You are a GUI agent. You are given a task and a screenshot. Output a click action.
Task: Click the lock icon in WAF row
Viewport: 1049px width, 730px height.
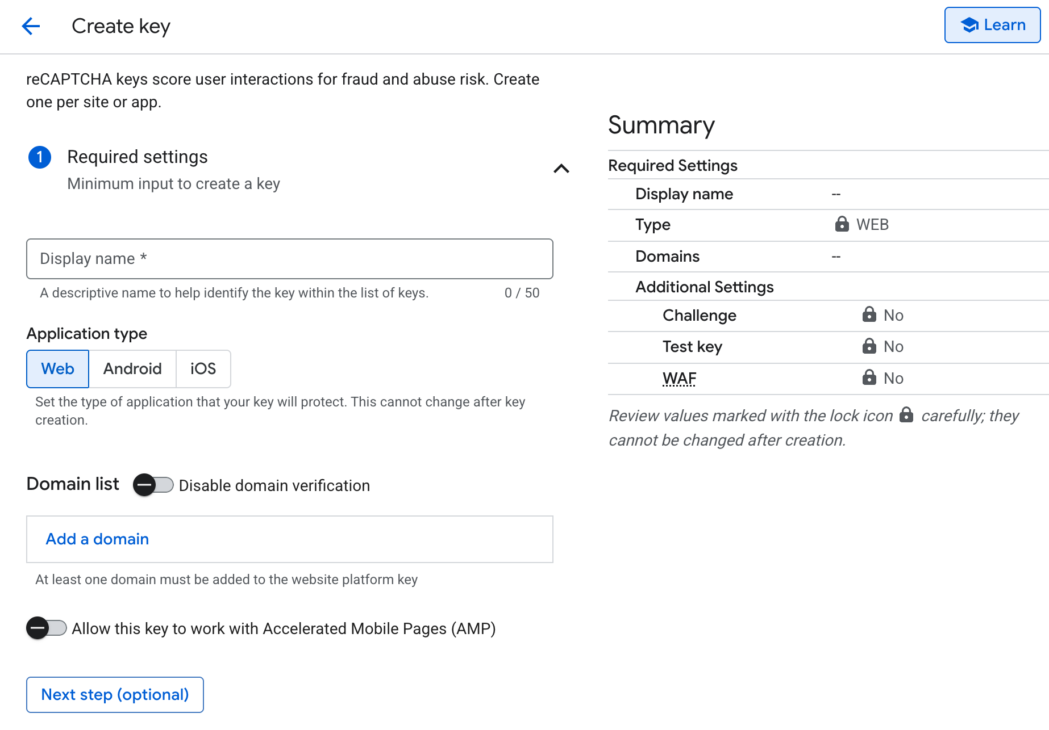(x=869, y=377)
